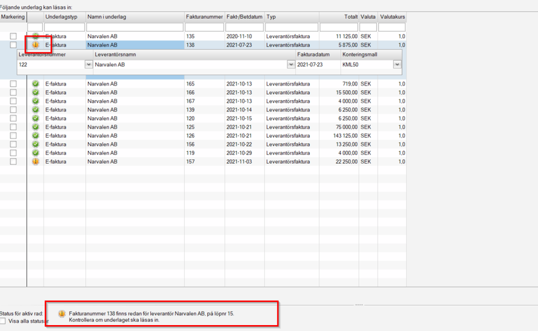The width and height of the screenshot is (538, 331).
Task: Click green status icon for invoice 135
Action: (x=36, y=37)
